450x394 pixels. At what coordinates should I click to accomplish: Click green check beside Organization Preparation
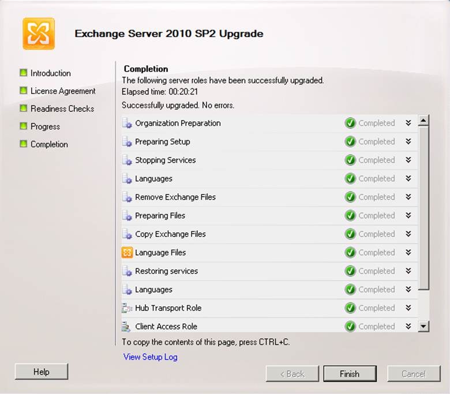pos(350,123)
